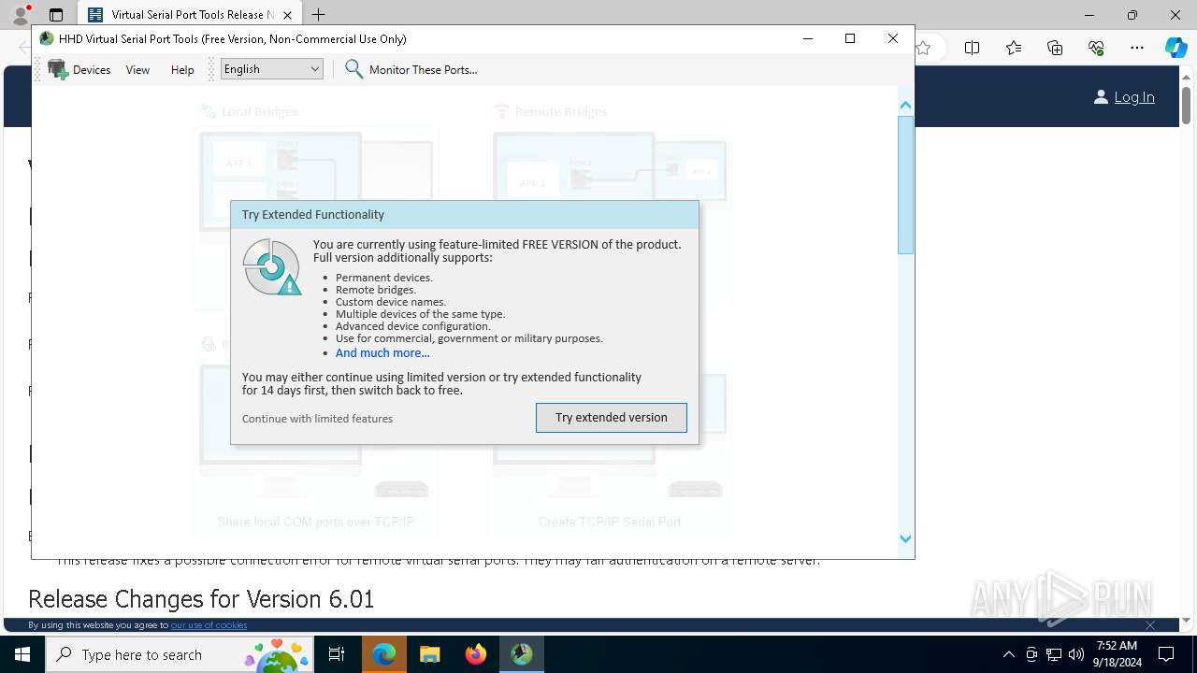This screenshot has height=673, width=1197.
Task: Open browser Collections icon
Action: 1055,49
